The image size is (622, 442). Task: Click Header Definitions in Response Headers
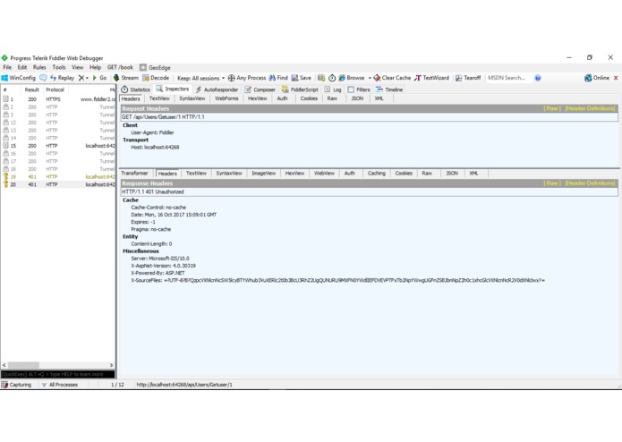(590, 183)
